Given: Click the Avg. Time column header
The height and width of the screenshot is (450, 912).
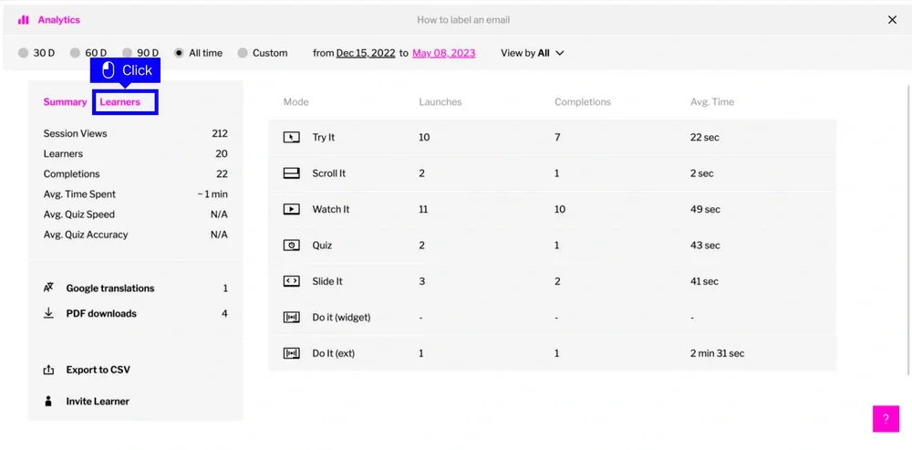Looking at the screenshot, I should [x=712, y=102].
